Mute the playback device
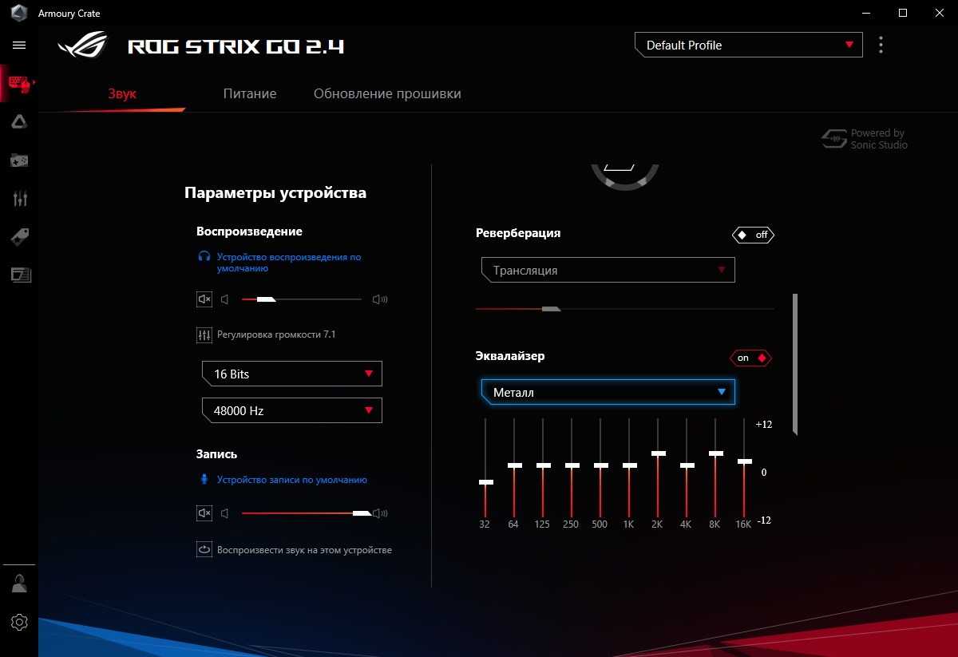Viewport: 958px width, 657px height. pyautogui.click(x=204, y=299)
